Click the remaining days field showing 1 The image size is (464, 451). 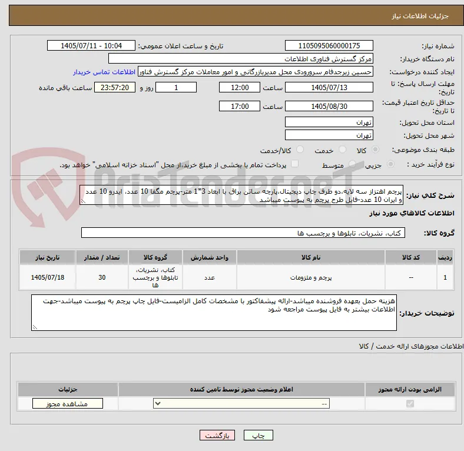(176, 87)
